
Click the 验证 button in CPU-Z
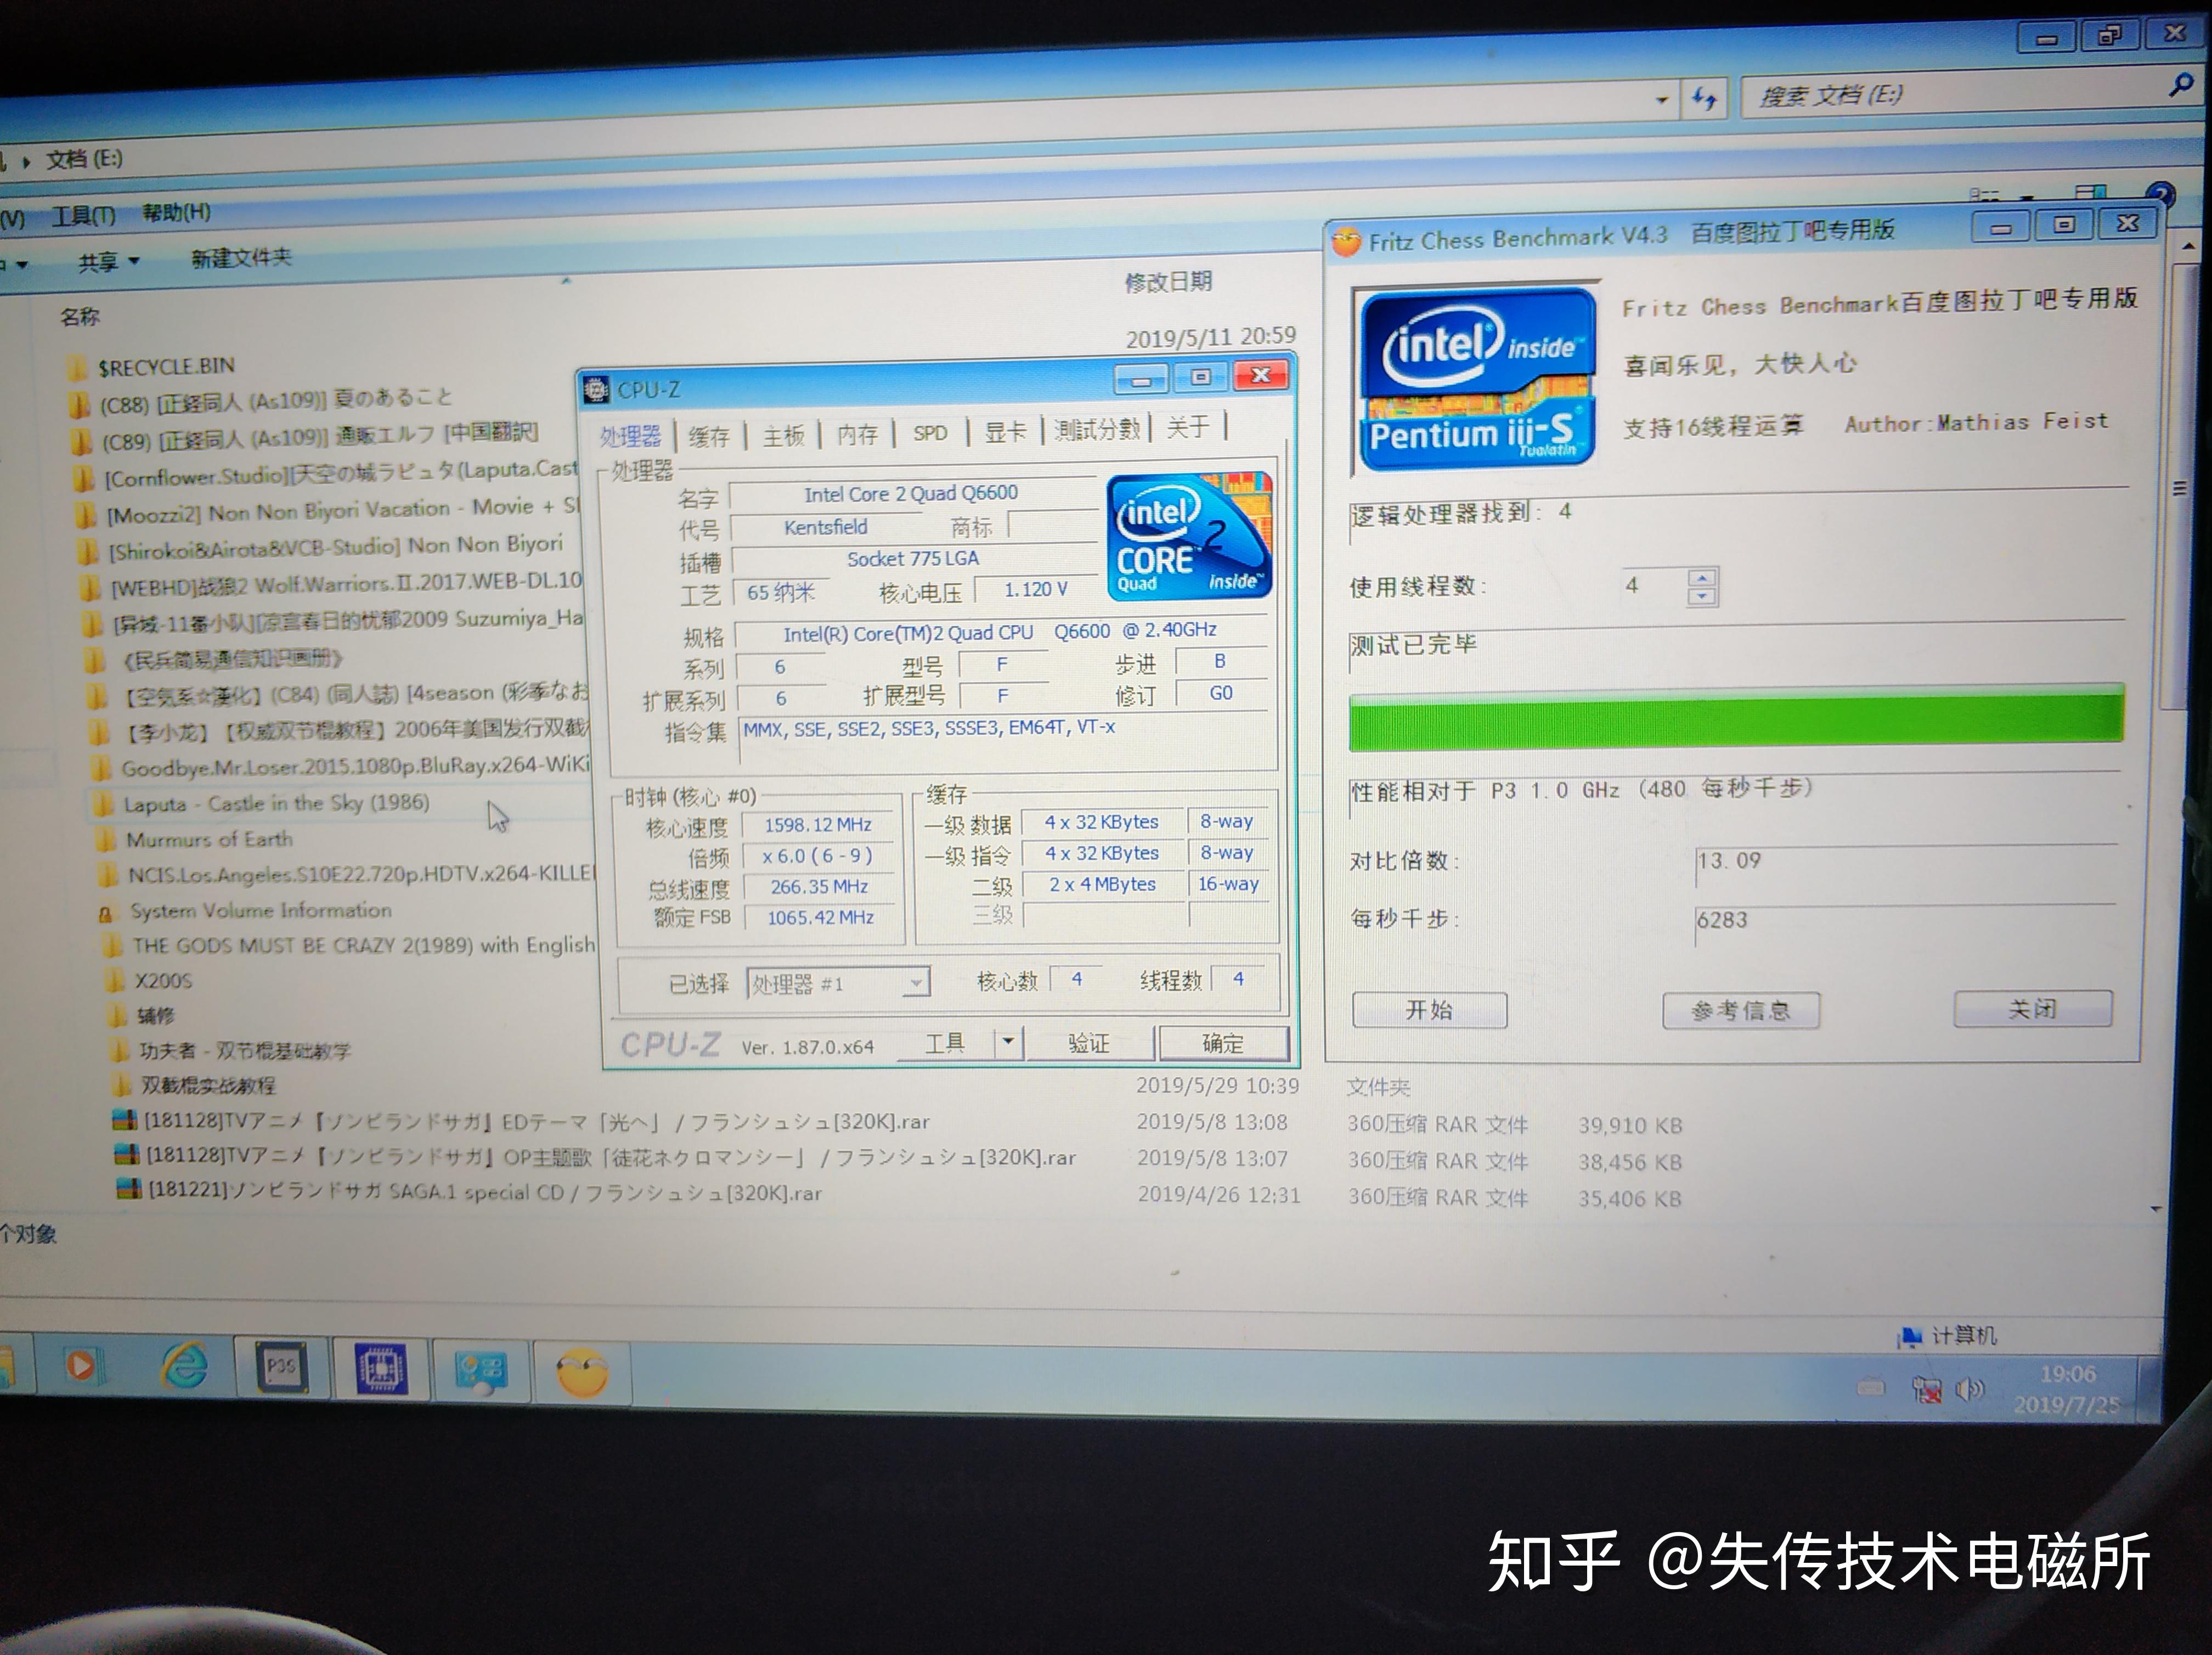1088,1043
